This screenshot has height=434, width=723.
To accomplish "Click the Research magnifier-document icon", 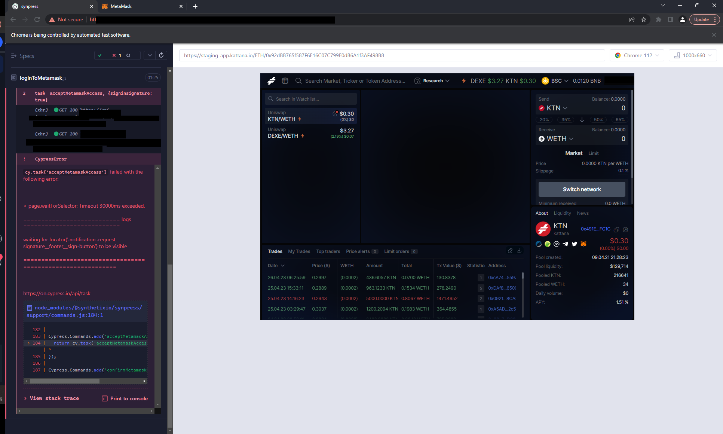I will point(417,81).
